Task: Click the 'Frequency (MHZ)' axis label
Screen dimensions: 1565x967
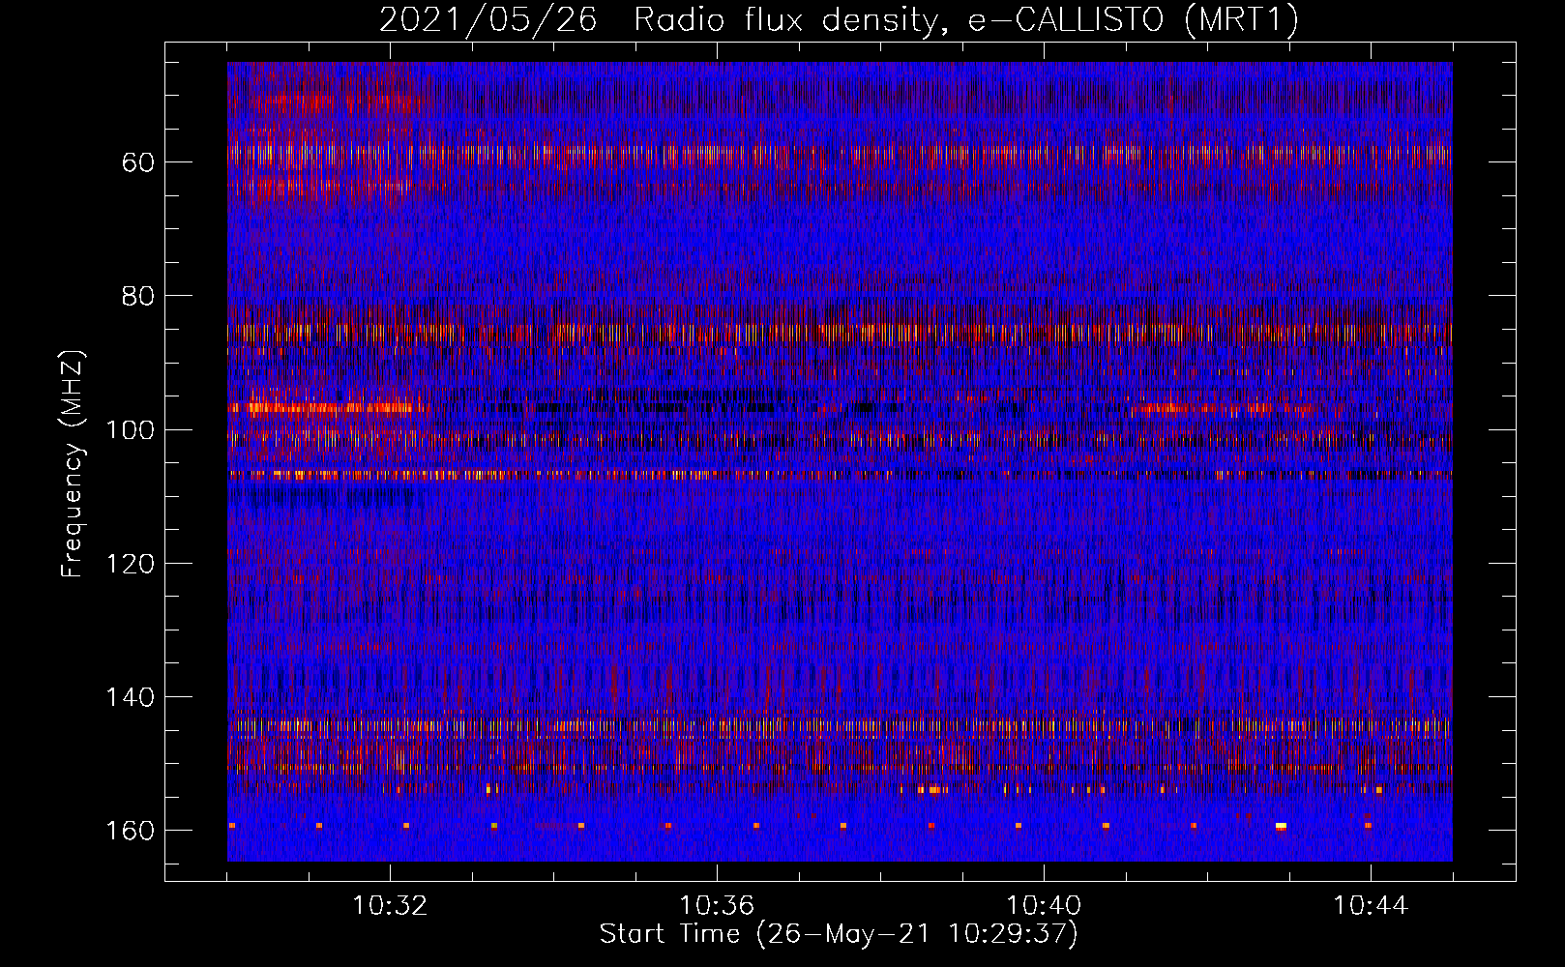Action: [x=73, y=464]
